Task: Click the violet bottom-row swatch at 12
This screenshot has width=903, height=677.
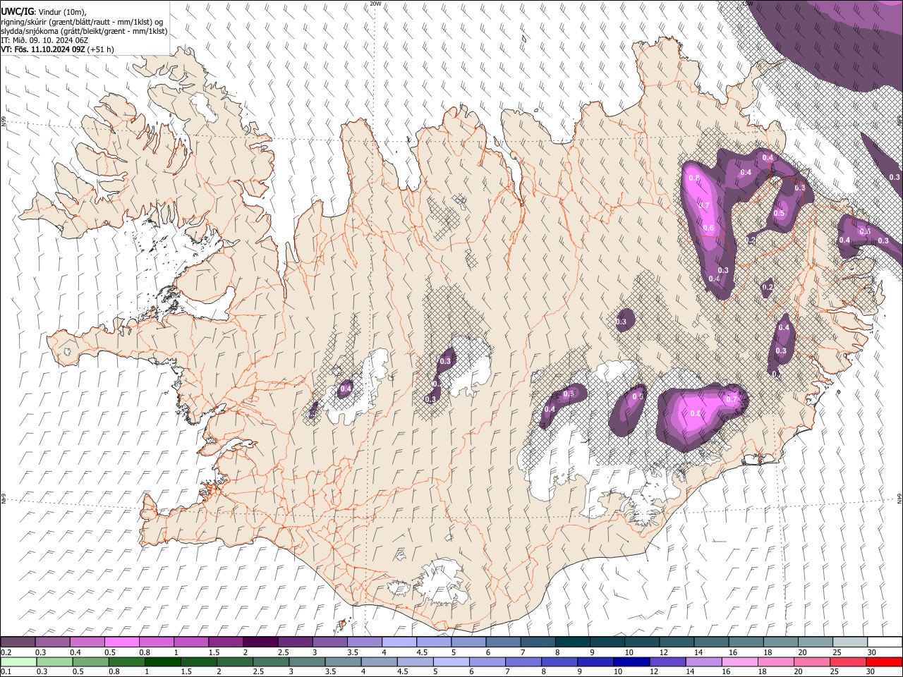Action: click(x=668, y=661)
